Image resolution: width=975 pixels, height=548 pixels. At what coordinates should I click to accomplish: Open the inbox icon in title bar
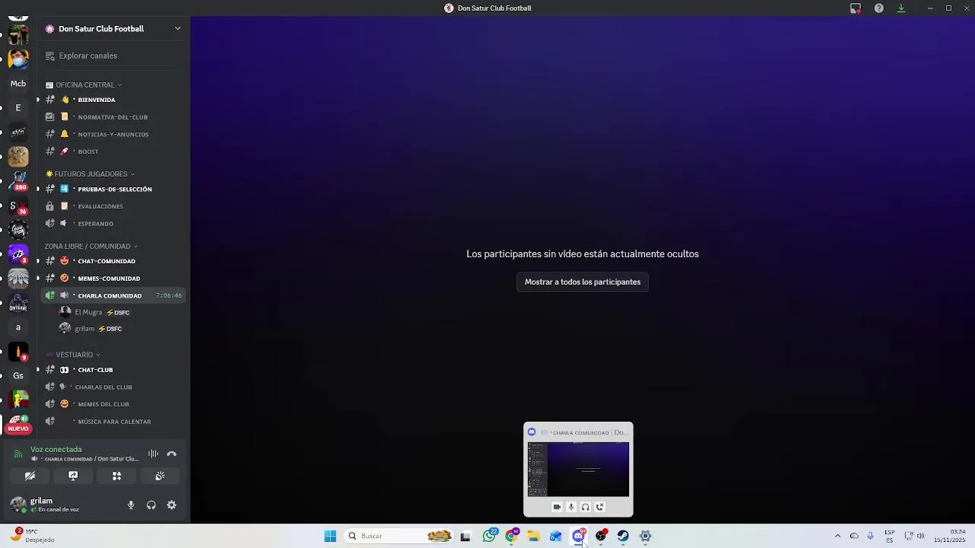coord(855,8)
